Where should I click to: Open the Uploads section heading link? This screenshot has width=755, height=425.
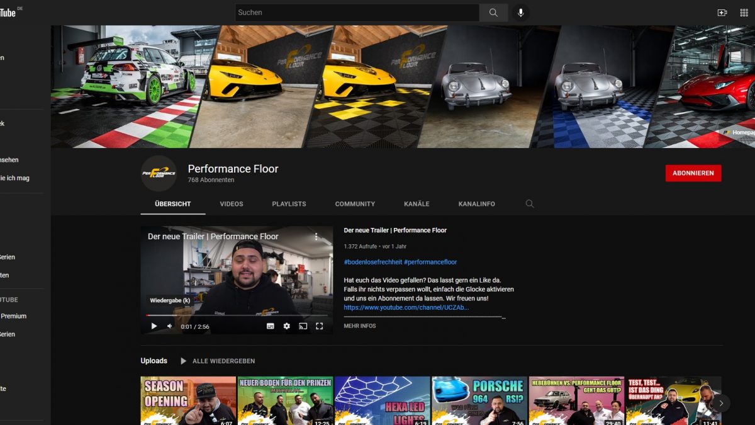point(154,361)
